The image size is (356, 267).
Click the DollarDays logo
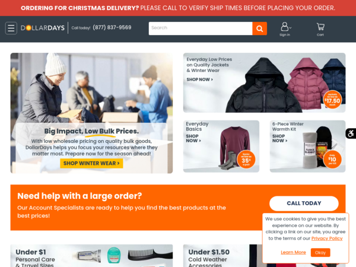pos(43,28)
